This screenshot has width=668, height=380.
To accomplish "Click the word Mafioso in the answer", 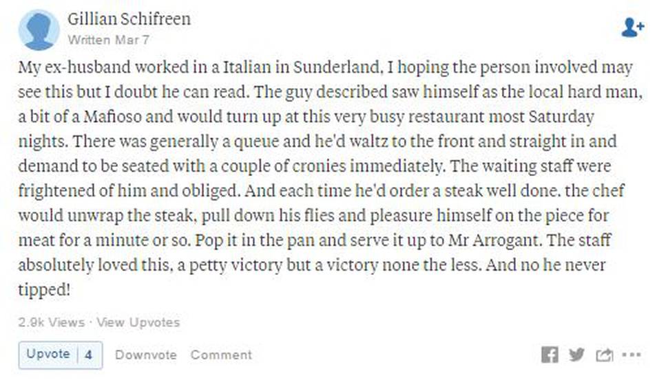I will [112, 116].
